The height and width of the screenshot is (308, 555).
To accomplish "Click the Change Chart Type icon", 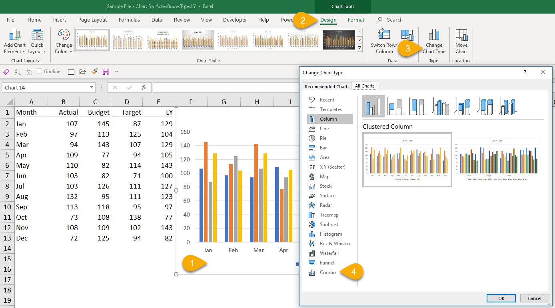I will [x=434, y=35].
